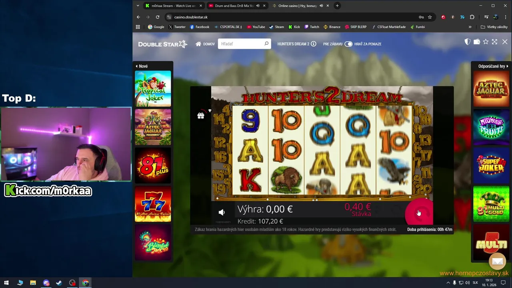Image resolution: width=512 pixels, height=288 pixels.
Task: Open Midnight Fruits 81 thumbnail
Action: pyautogui.click(x=491, y=127)
